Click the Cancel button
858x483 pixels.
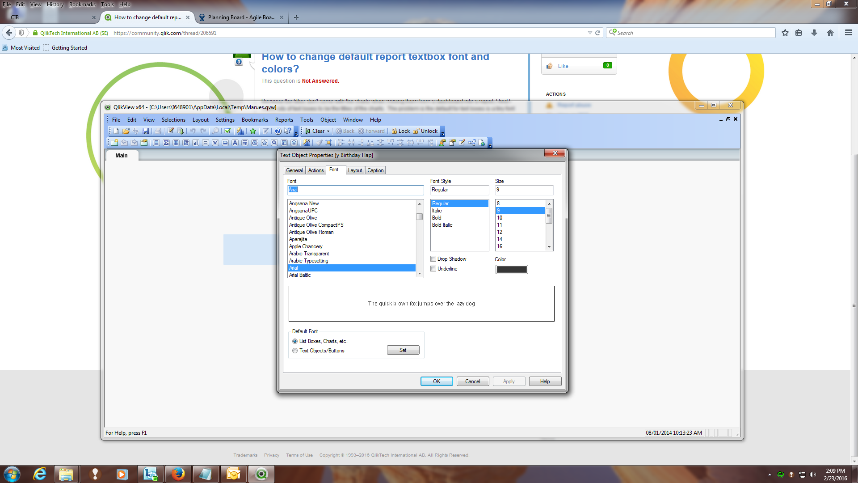point(472,381)
